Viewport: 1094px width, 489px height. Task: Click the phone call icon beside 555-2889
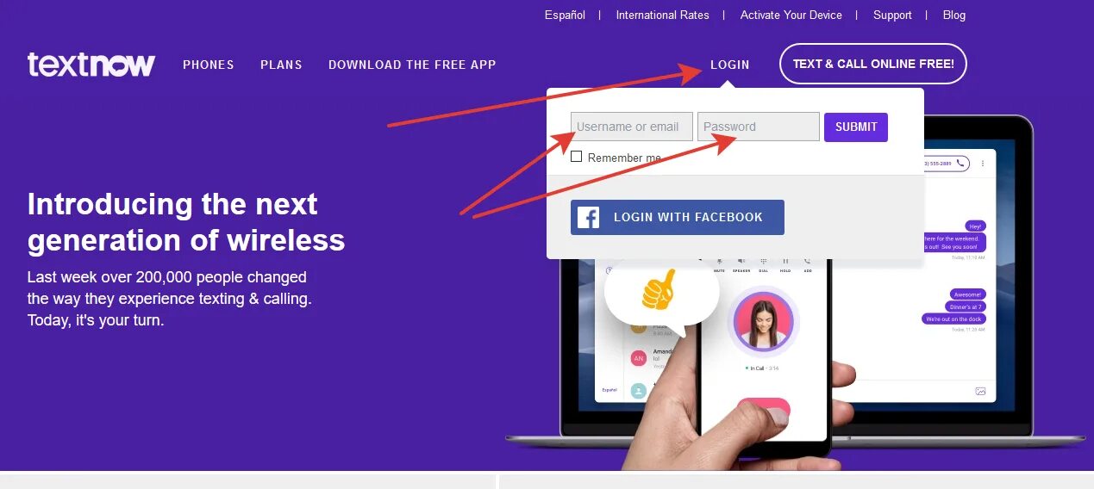click(960, 163)
